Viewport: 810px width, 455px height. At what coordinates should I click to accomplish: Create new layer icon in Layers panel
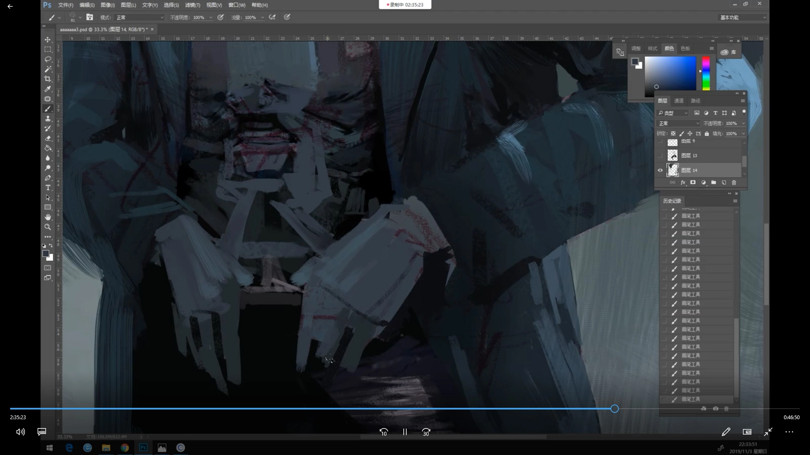click(x=724, y=182)
